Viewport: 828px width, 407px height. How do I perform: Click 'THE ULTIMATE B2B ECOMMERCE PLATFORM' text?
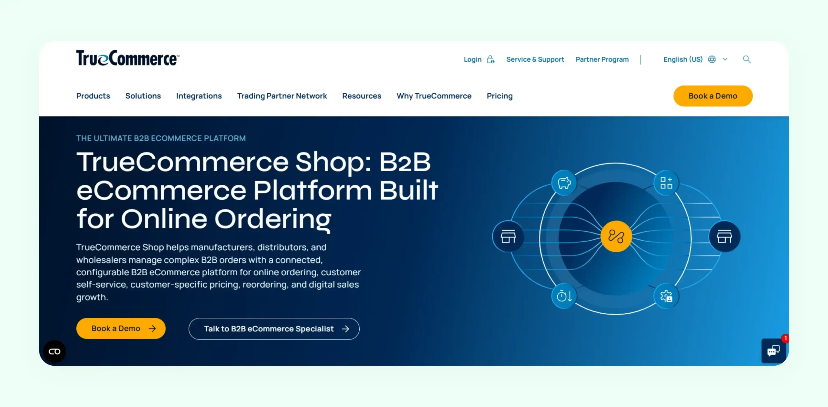coord(161,138)
